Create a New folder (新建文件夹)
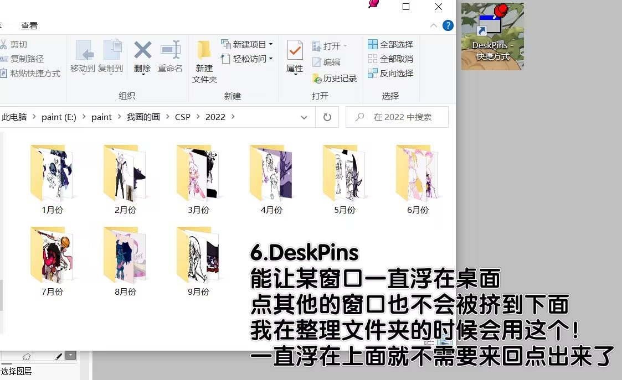Image resolution: width=622 pixels, height=380 pixels. pyautogui.click(x=204, y=61)
